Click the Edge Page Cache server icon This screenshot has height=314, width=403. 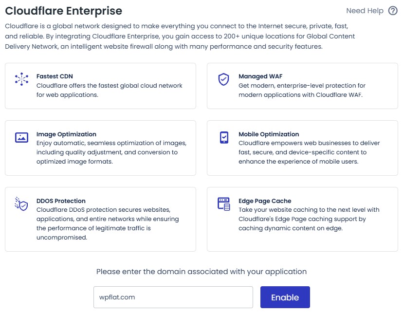[x=223, y=204]
